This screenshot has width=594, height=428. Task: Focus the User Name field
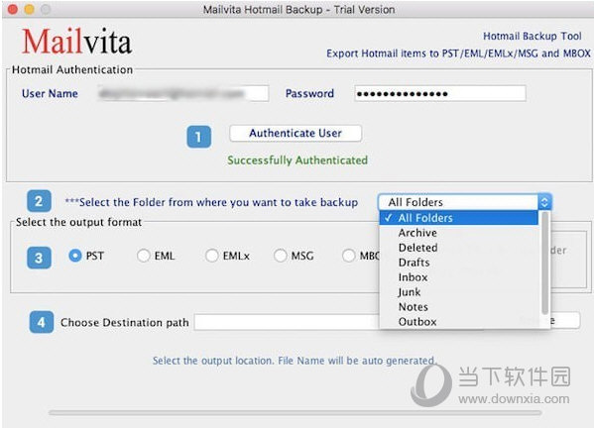[182, 93]
